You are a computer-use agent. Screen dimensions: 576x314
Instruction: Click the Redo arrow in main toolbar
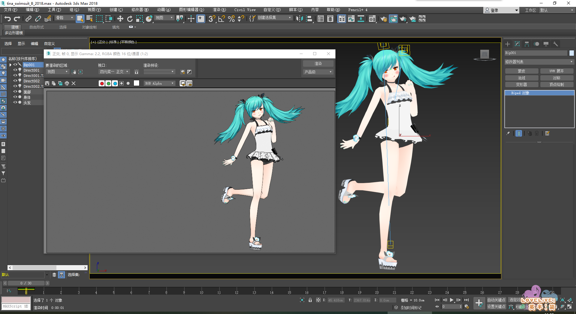pos(17,19)
